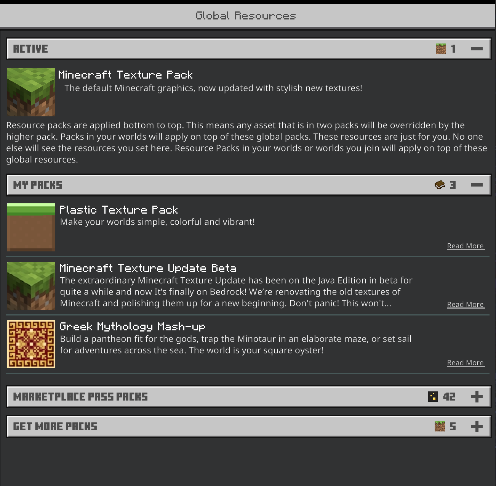The height and width of the screenshot is (486, 496).
Task: Expand the Marketplace Pass Packs section
Action: point(477,397)
